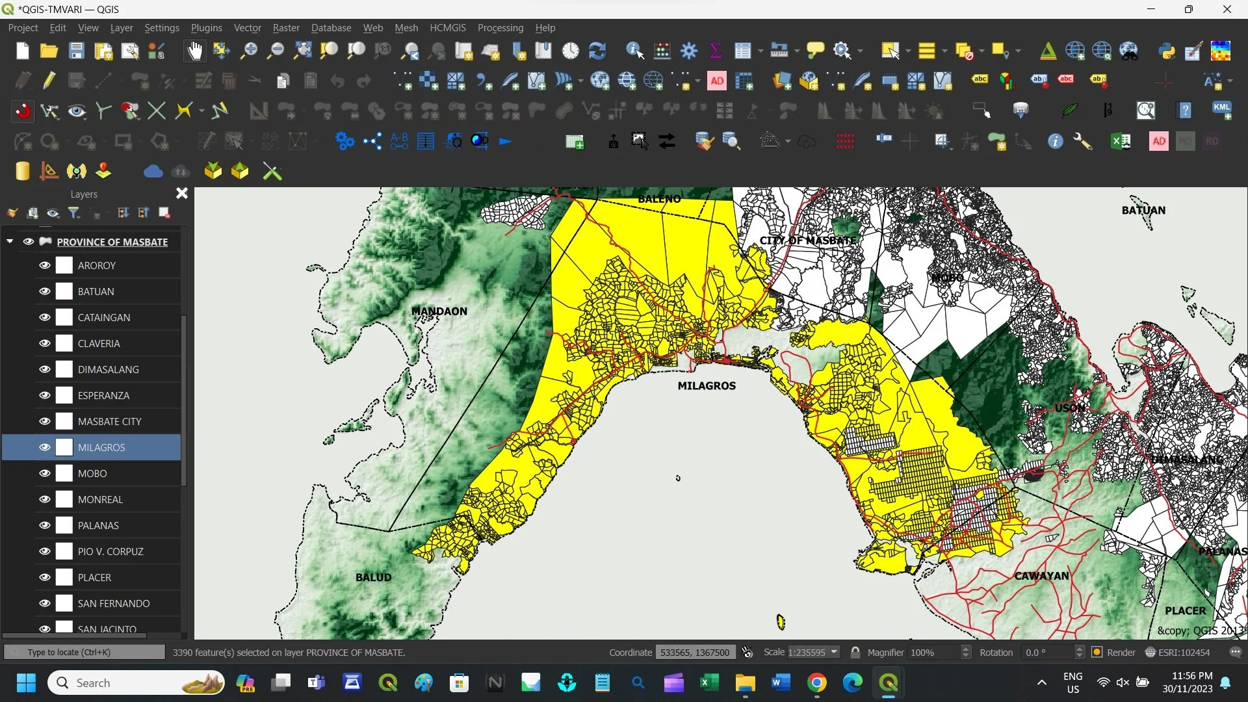
Task: Click the PLACER layer's white color swatch
Action: pos(64,577)
